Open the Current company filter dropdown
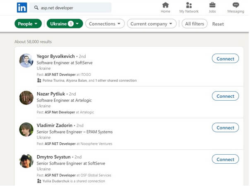 coord(151,24)
